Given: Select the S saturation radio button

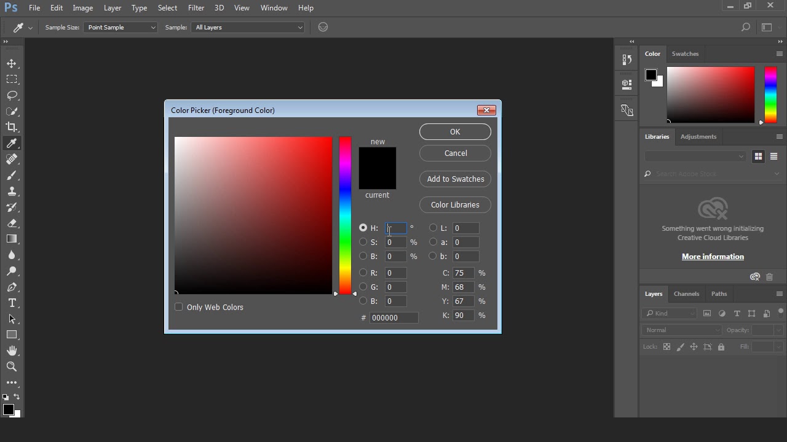Looking at the screenshot, I should (x=363, y=242).
